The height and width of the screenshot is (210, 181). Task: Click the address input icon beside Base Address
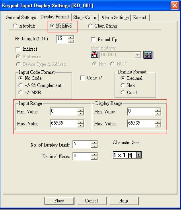(95, 54)
